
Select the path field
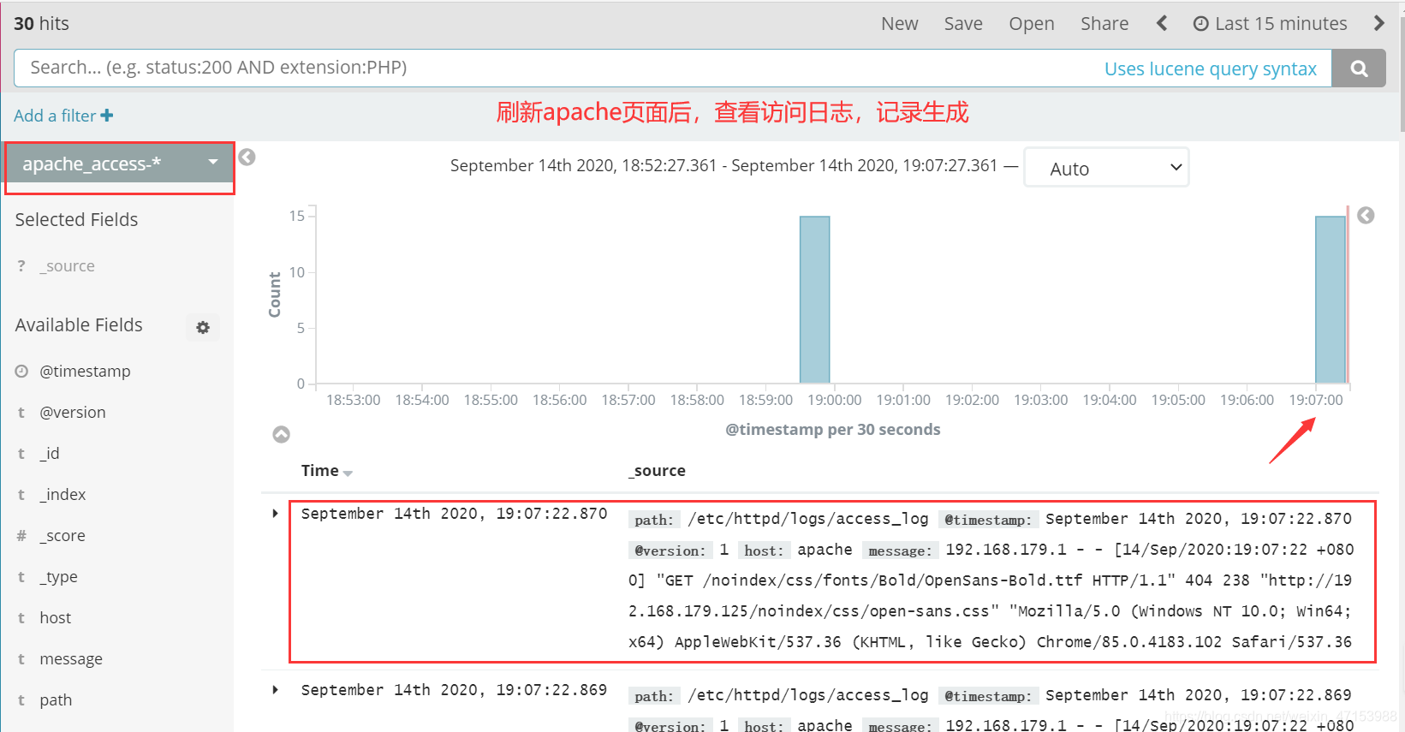56,700
